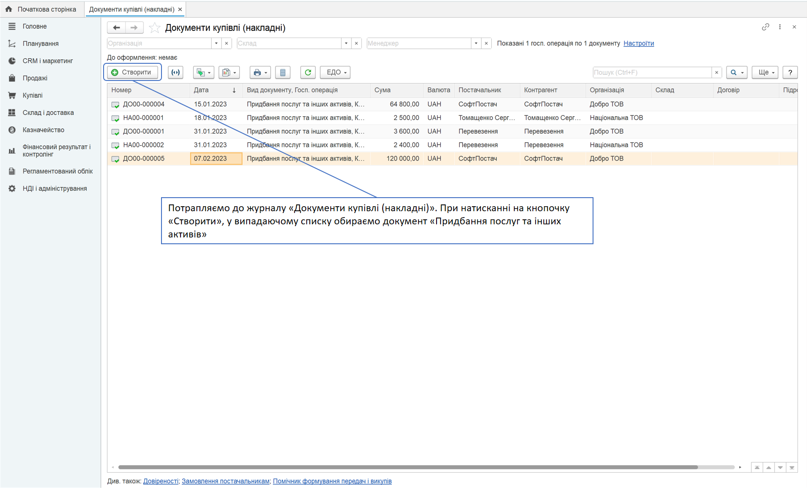
Task: Open the print dropdown icon
Action: pos(260,72)
